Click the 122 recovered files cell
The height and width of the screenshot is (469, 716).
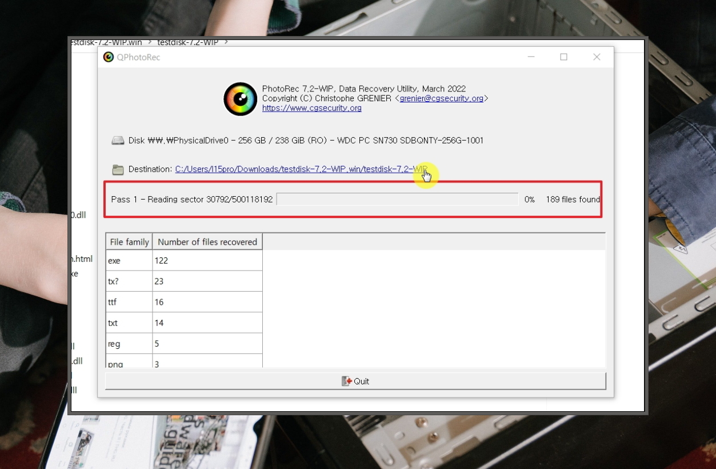[207, 261]
